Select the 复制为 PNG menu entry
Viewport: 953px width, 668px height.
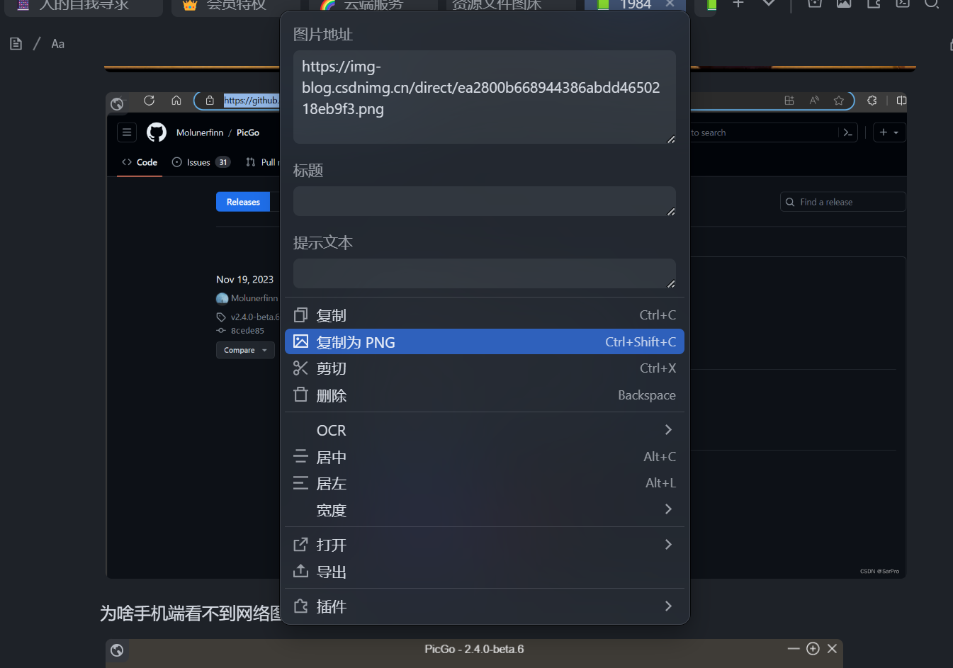[x=484, y=342]
